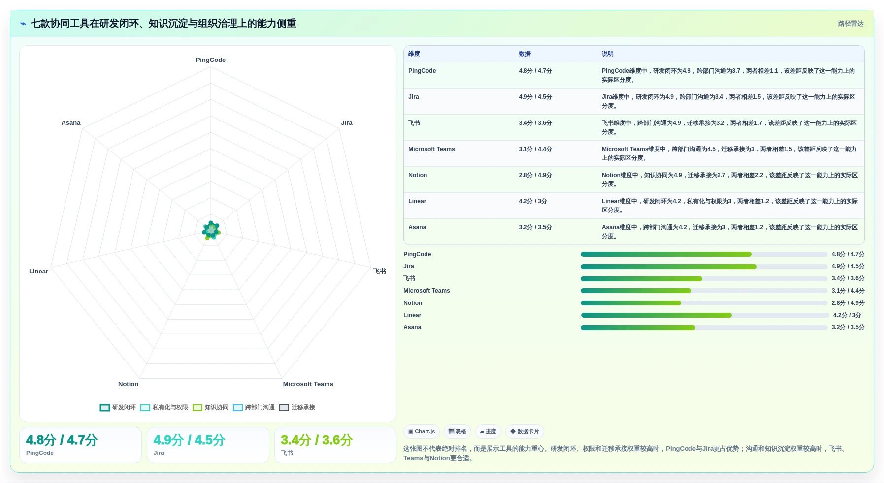This screenshot has width=884, height=483.
Task: Click the radar data cluster at chart center
Action: [x=211, y=230]
